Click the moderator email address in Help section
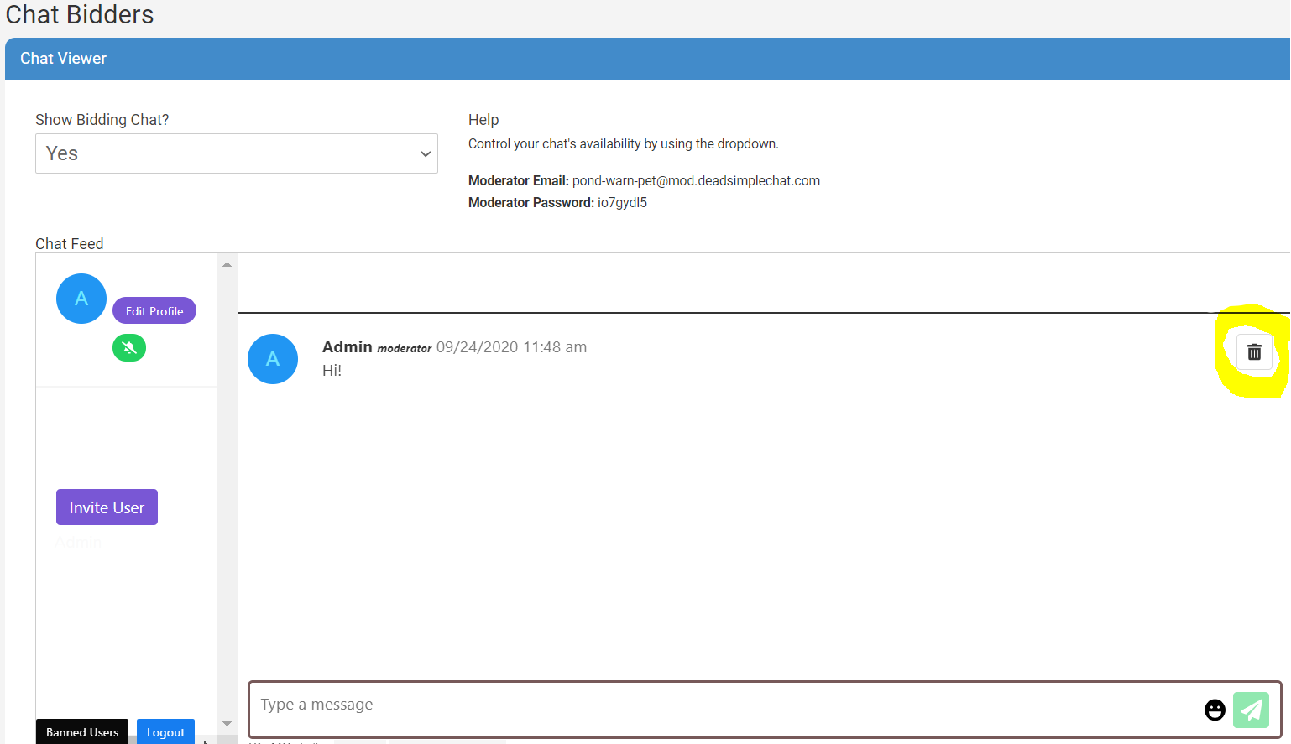The image size is (1291, 744). (x=695, y=180)
